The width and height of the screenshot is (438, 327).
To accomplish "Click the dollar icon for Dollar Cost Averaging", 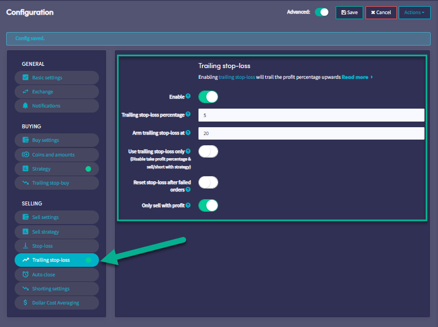I will [25, 303].
